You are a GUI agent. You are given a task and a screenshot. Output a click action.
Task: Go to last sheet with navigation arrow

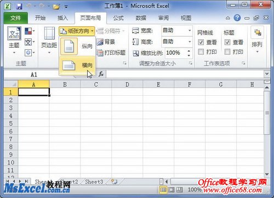click(x=27, y=181)
